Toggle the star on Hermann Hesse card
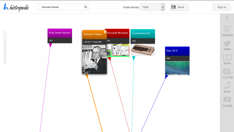The height and width of the screenshot is (132, 234). (x=105, y=32)
